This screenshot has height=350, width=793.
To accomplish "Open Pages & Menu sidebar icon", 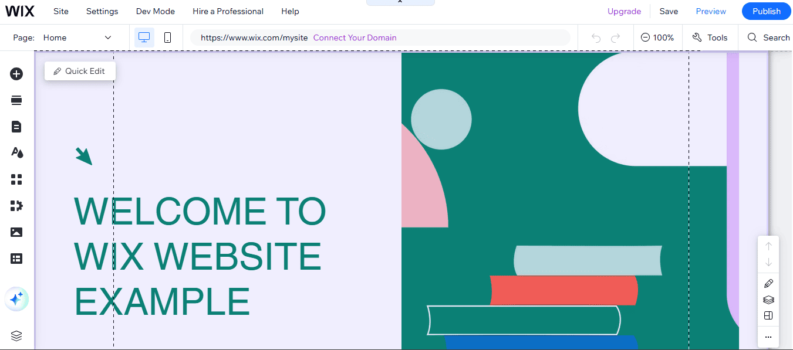I will tap(16, 127).
